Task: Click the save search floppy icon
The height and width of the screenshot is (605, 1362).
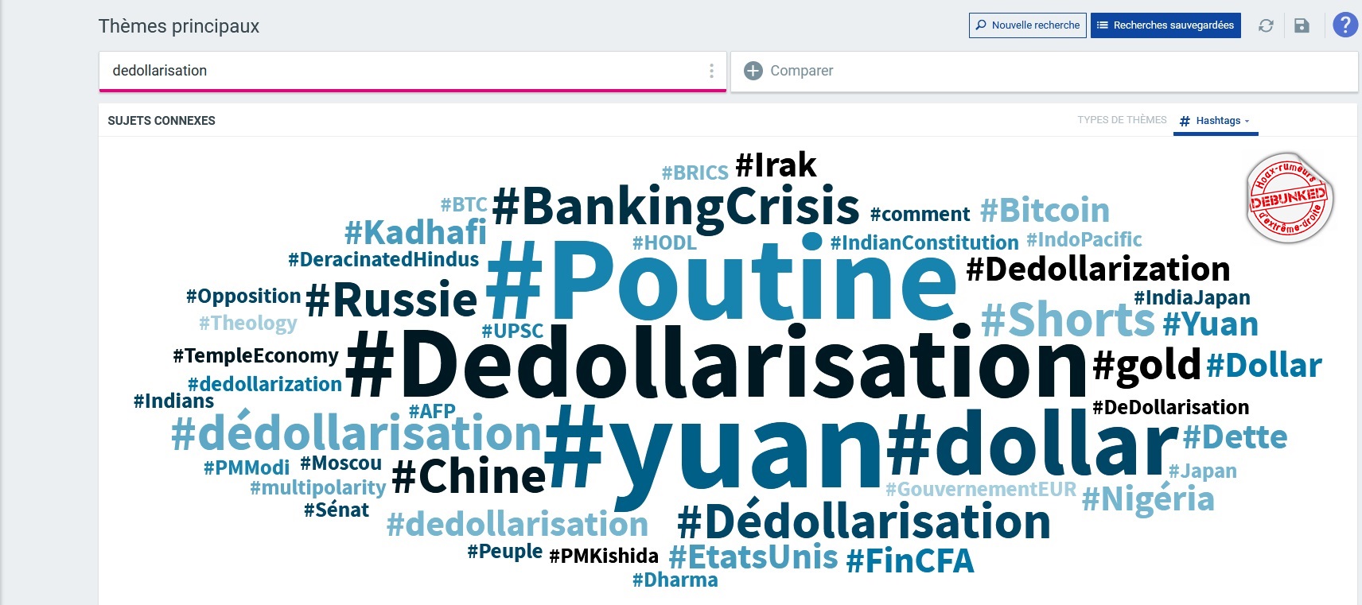Action: point(1302,25)
